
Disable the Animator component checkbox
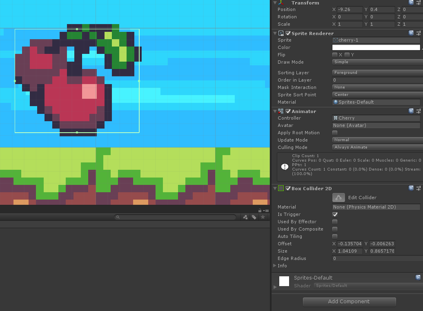288,111
